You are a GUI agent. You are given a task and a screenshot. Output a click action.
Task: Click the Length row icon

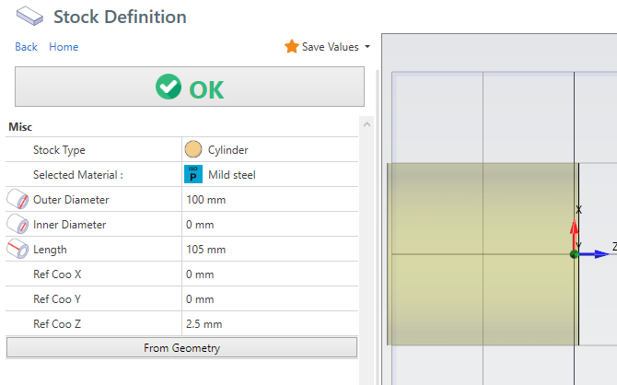17,249
